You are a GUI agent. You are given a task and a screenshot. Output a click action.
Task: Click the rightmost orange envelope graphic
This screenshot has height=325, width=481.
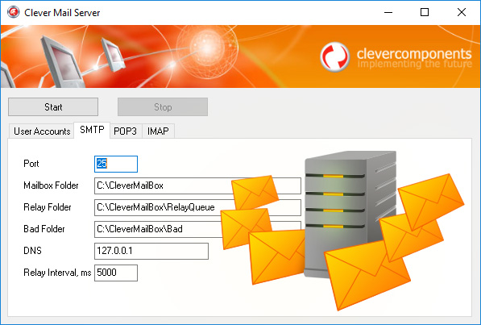click(x=431, y=202)
